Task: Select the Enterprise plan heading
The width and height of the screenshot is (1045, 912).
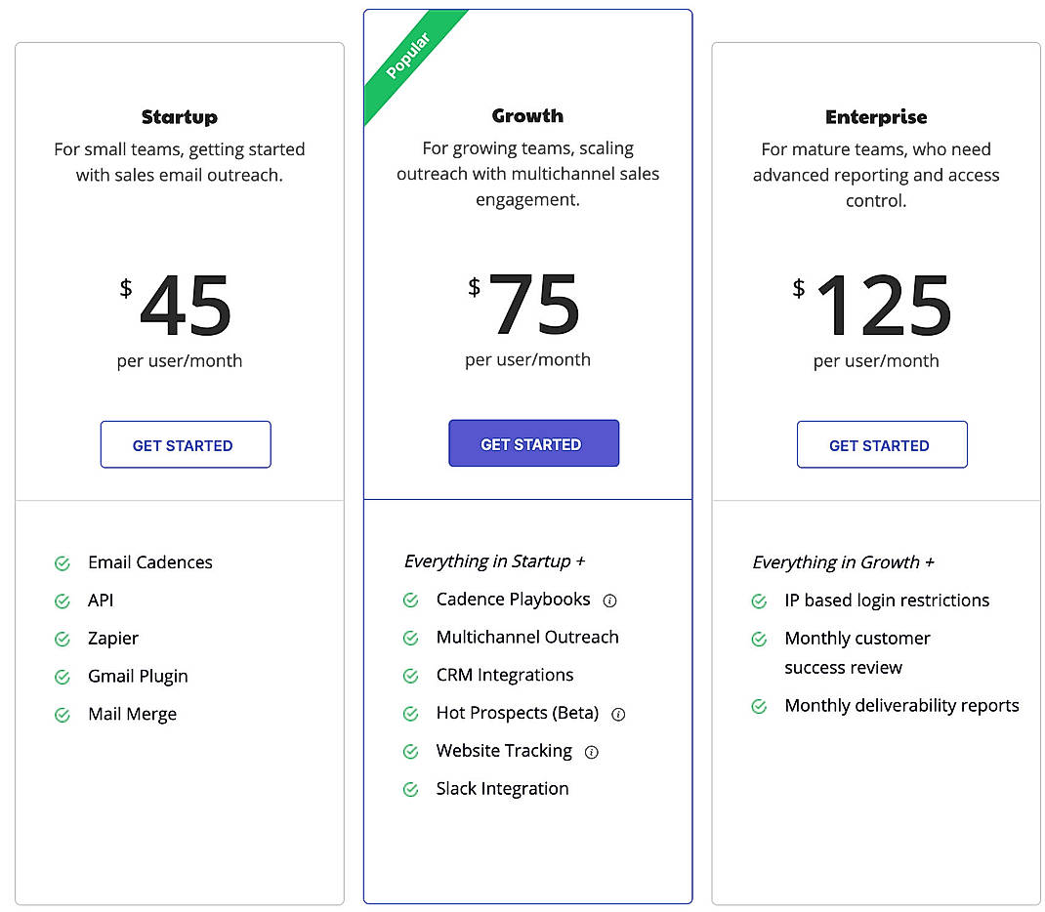Action: pos(876,117)
